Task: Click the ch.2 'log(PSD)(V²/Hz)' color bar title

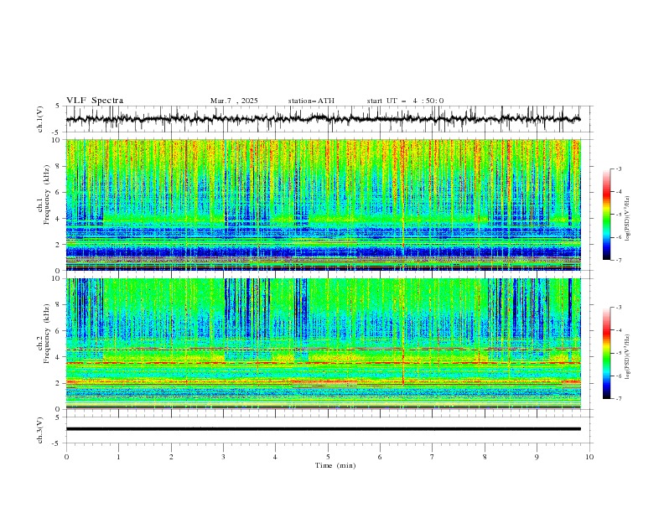Action: 628,357
